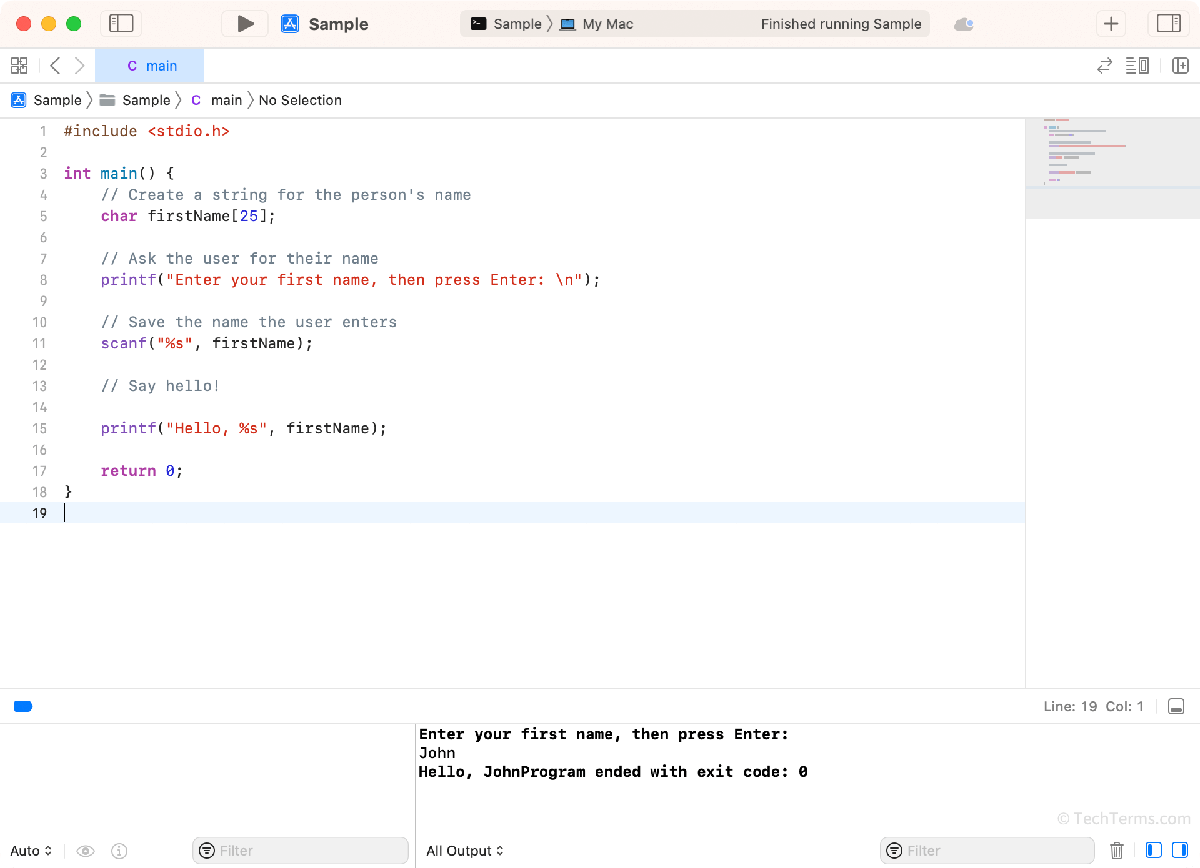Toggle the navigator sidebar button
Viewport: 1200px width, 868px height.
[121, 24]
